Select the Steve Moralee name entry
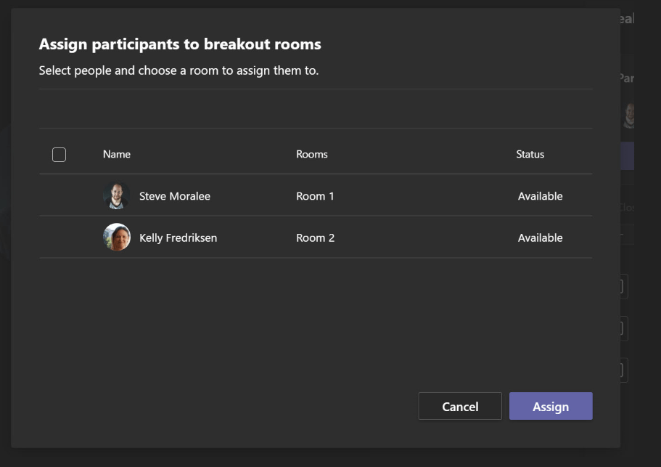Image resolution: width=661 pixels, height=467 pixels. point(175,196)
